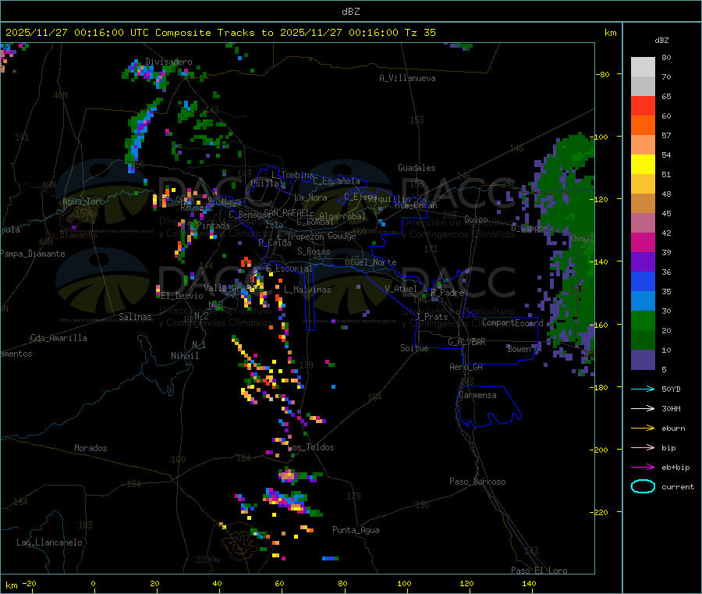This screenshot has width=702, height=594.
Task: Click the 'Los_Toldos' map label
Action: 310,447
